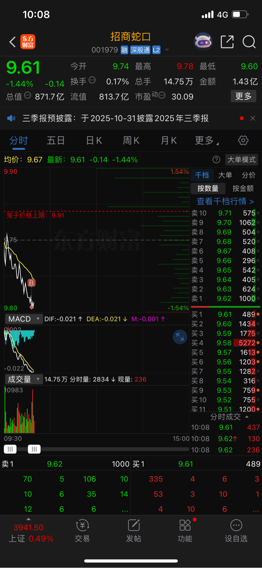The height and width of the screenshot is (568, 262).
Task: Tap the 东方财富 app logo
Action: tap(28, 42)
